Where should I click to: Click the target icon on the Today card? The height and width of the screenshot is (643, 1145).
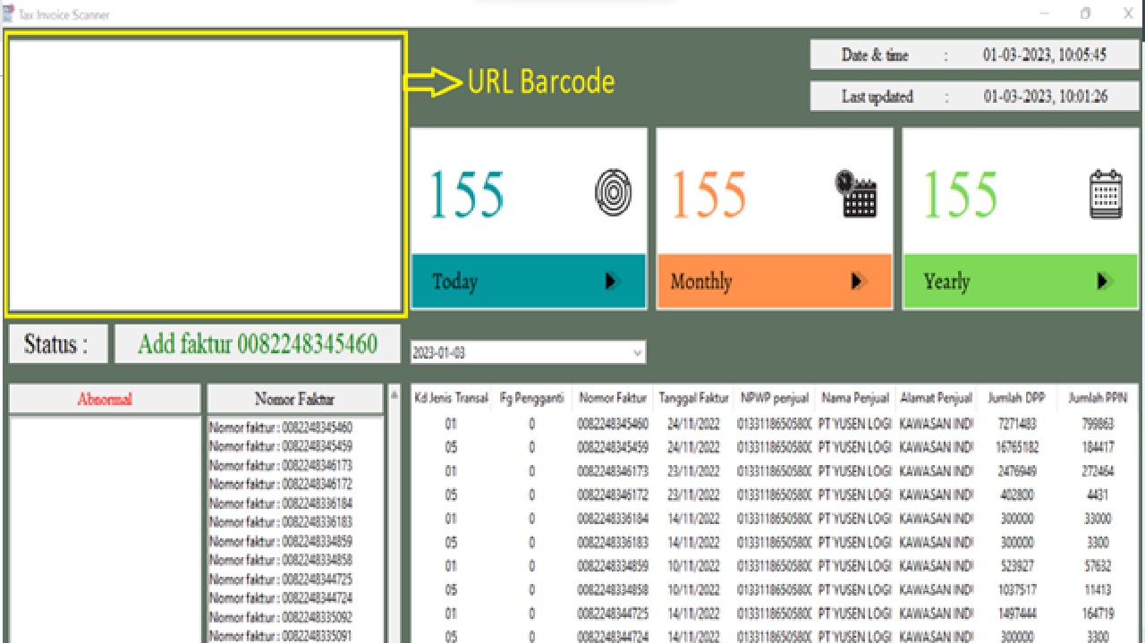coord(614,193)
